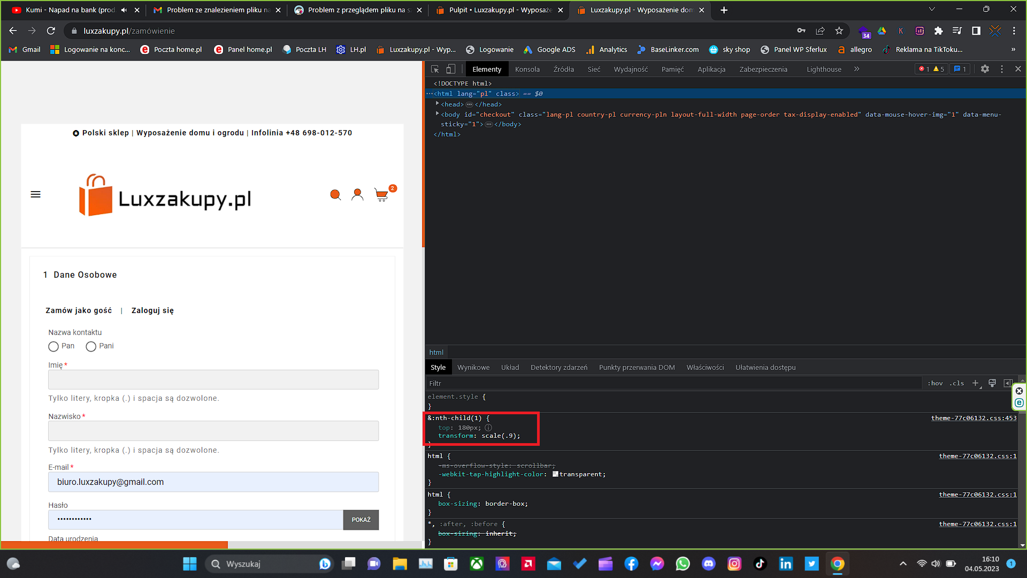
Task: Open the Wynikowe styles tab
Action: (x=473, y=367)
